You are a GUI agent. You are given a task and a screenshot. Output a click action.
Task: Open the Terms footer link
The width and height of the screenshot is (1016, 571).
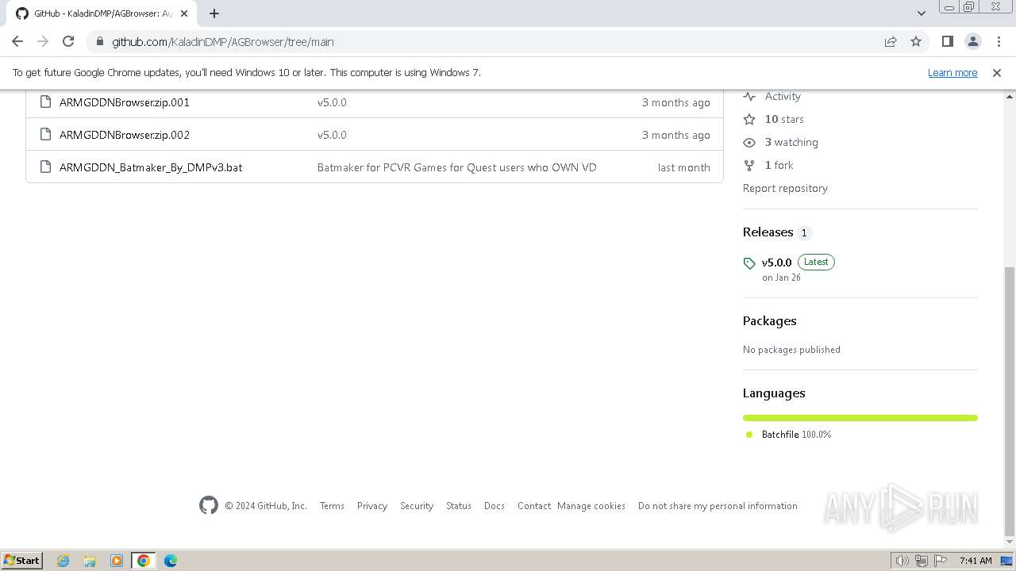coord(332,506)
